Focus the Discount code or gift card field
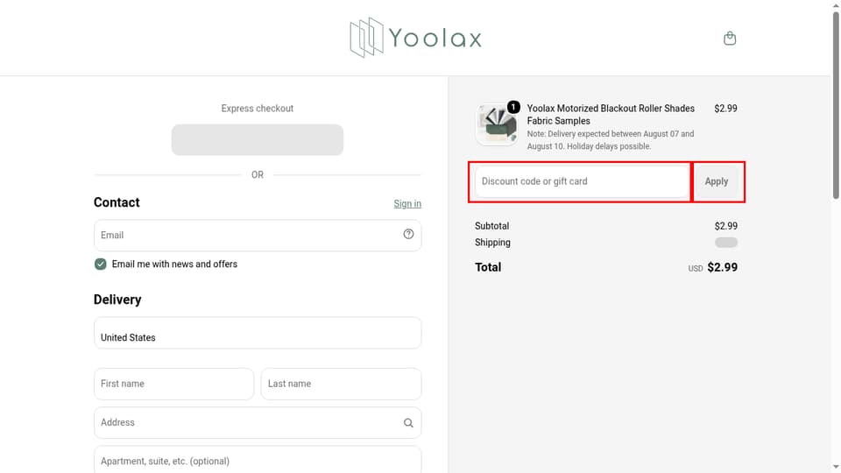 coord(582,181)
